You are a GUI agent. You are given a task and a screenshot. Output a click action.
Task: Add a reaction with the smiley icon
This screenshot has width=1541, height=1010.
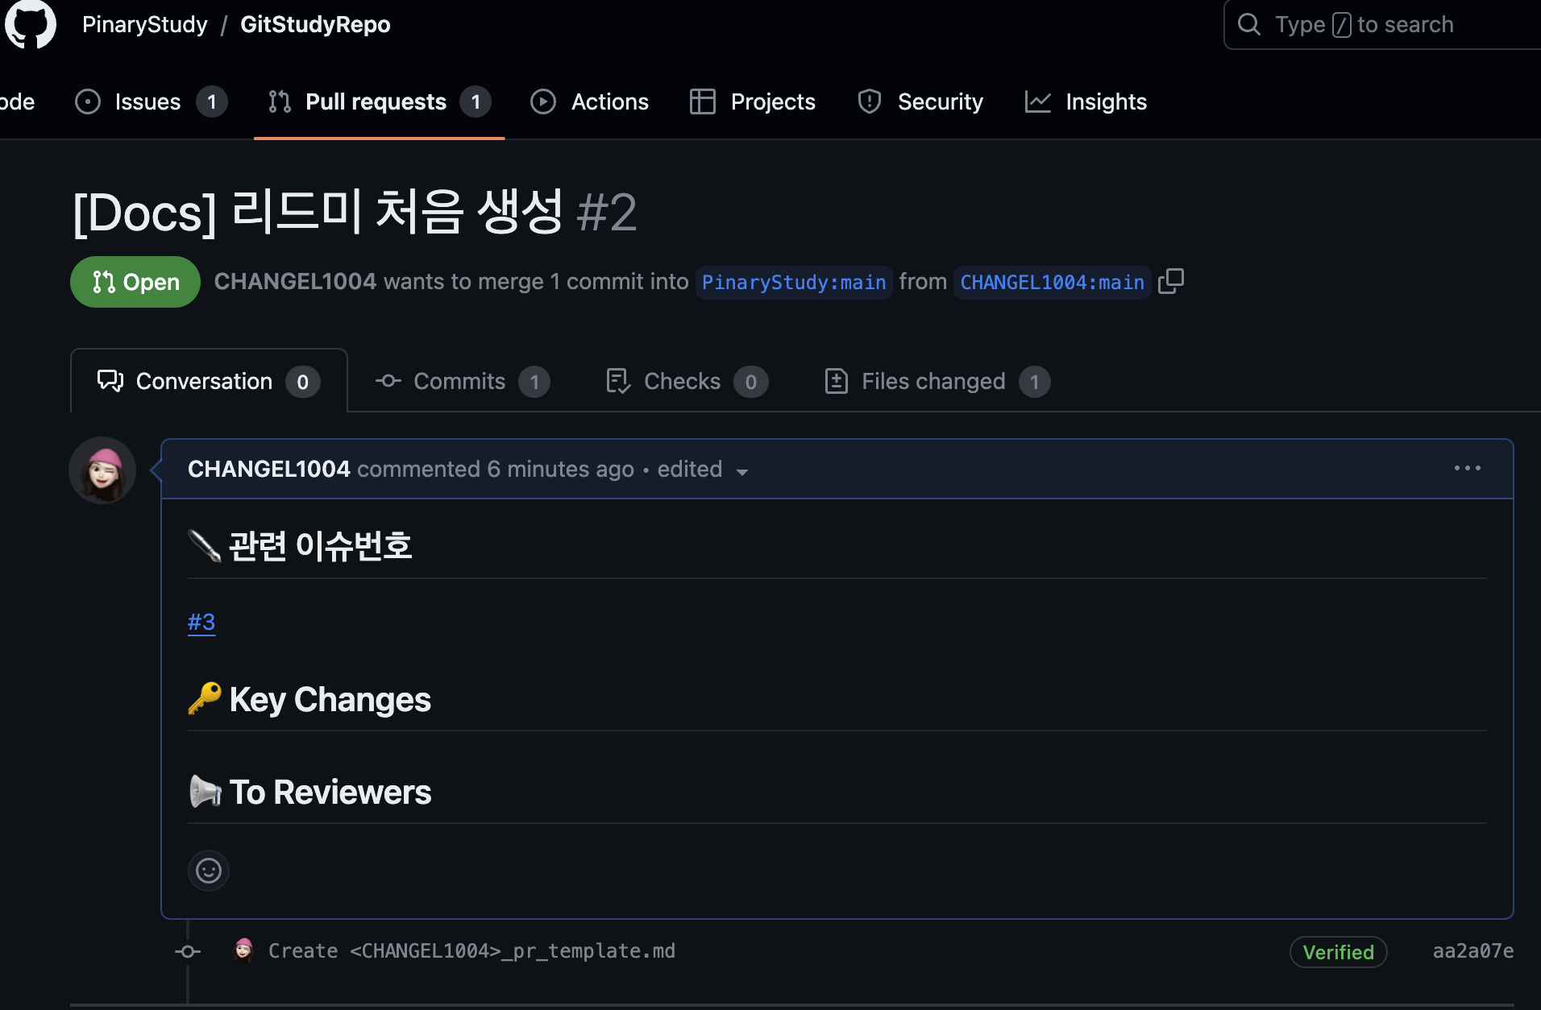click(x=208, y=871)
